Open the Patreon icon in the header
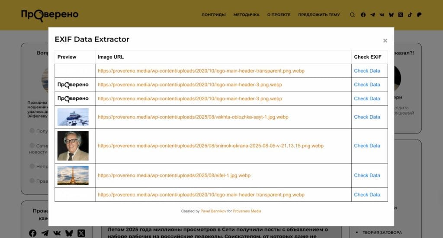 [419, 15]
